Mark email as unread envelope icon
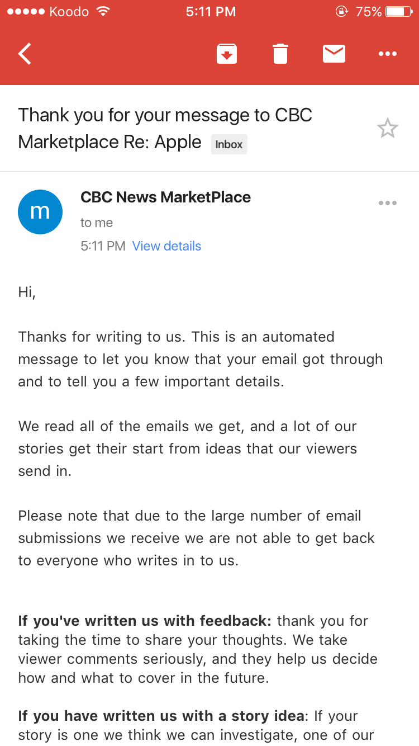Viewport: 419px width, 746px height. click(x=334, y=54)
